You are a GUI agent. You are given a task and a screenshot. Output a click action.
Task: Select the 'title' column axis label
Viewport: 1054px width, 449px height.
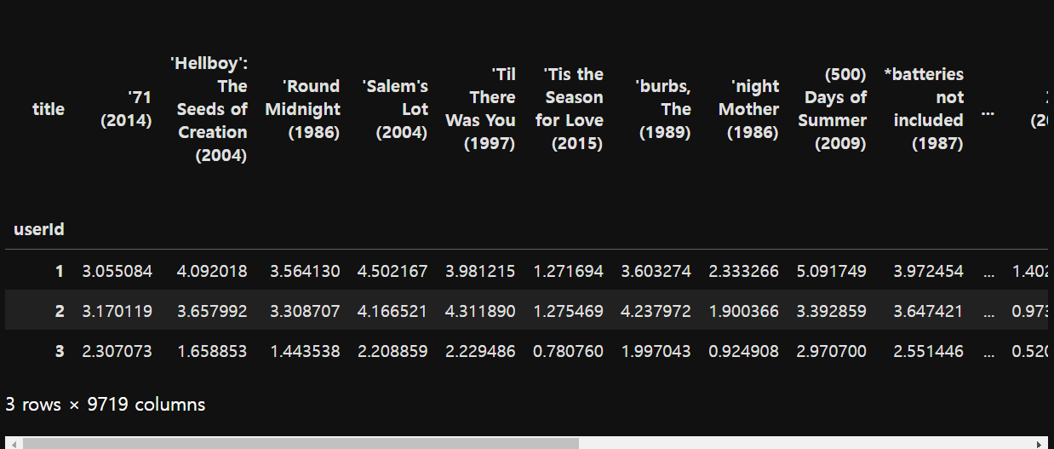49,109
